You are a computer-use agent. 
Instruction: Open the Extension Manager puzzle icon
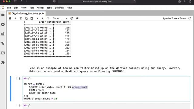(x=3, y=62)
